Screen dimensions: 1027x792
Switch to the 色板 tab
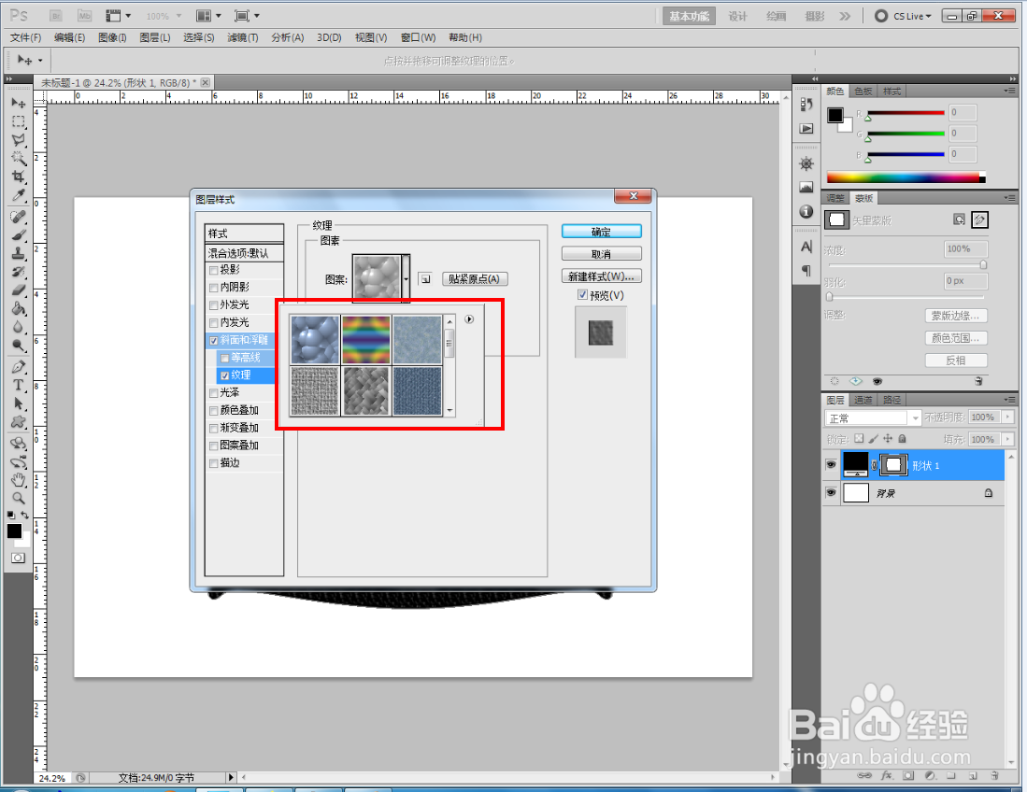pyautogui.click(x=863, y=92)
